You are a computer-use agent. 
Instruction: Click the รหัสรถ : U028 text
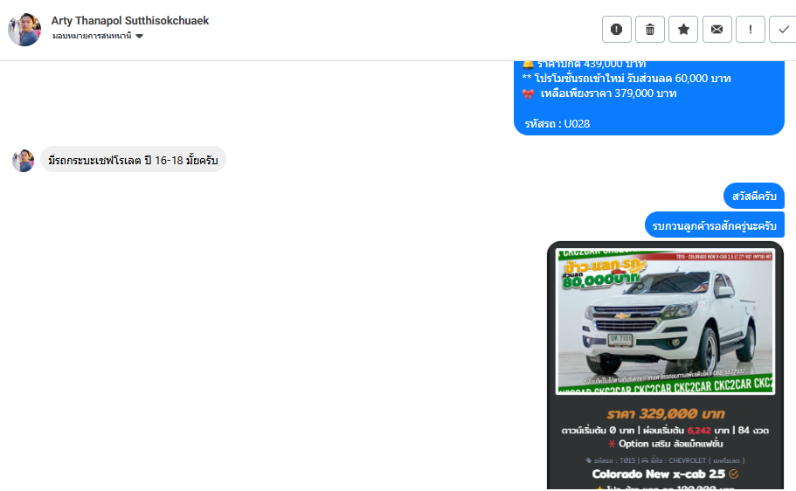click(x=557, y=124)
